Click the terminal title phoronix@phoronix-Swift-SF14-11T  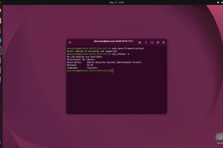point(114,41)
